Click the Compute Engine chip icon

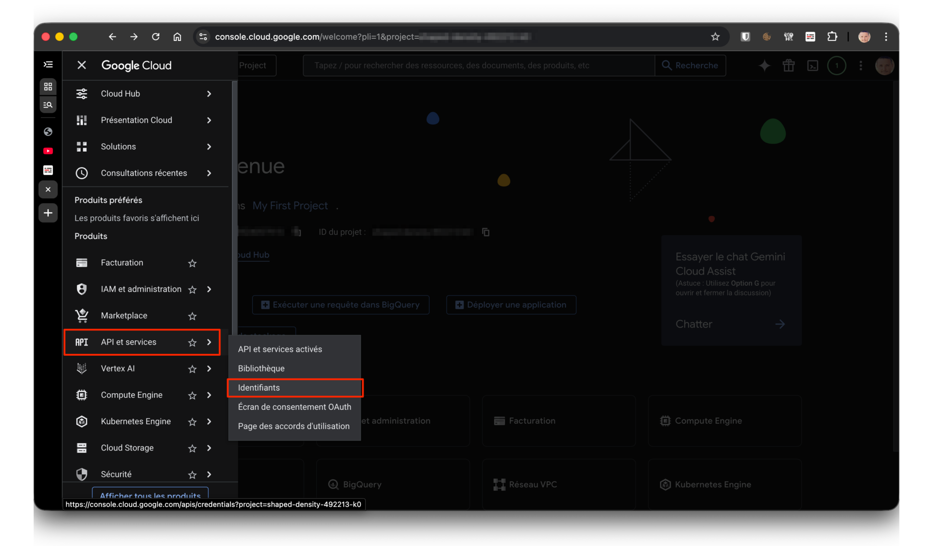point(82,395)
